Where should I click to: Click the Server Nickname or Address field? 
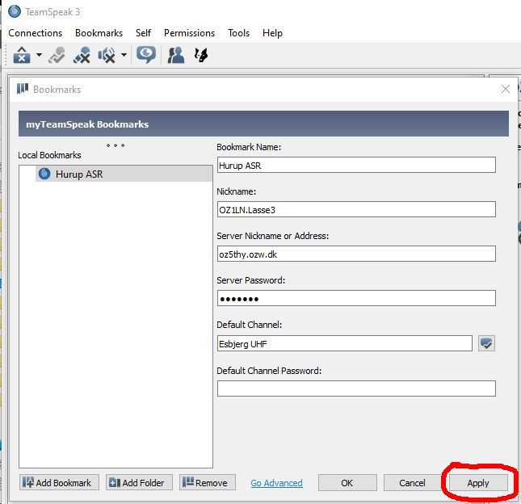[356, 254]
